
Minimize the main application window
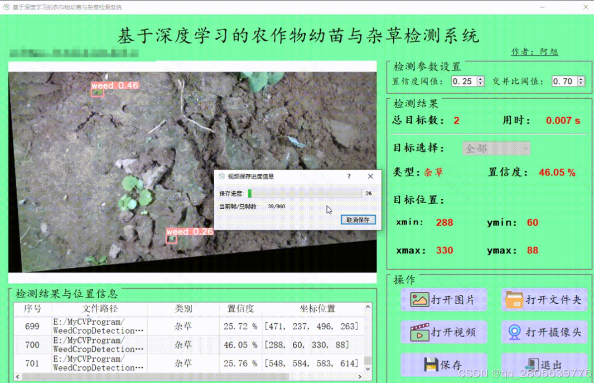pyautogui.click(x=542, y=7)
